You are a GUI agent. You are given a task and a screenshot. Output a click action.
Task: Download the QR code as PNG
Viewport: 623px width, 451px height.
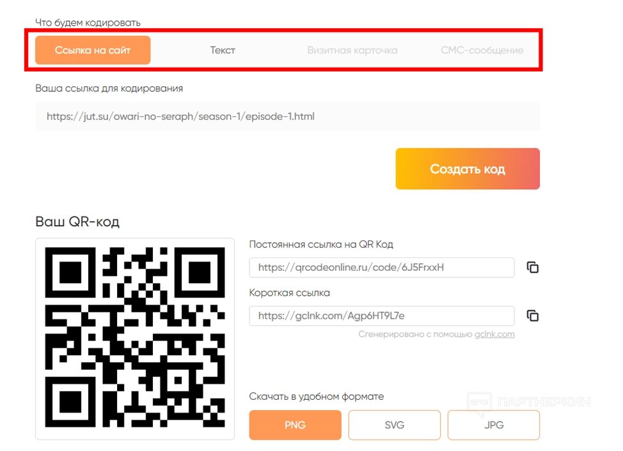pyautogui.click(x=295, y=425)
